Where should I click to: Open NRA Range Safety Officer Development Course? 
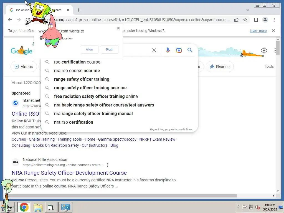[69, 173]
